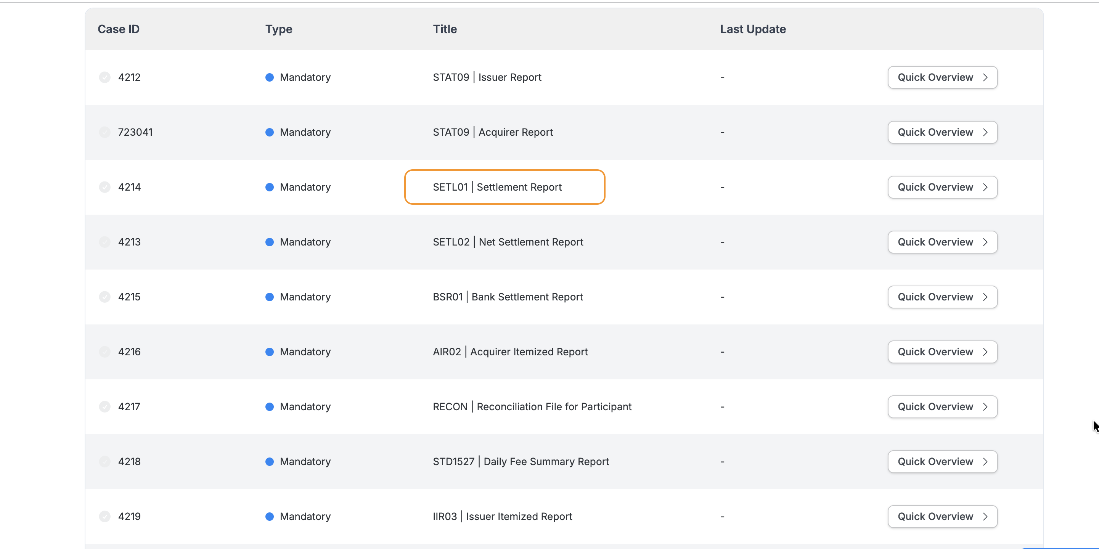1099x549 pixels.
Task: Sort by Case ID column header
Action: tap(119, 29)
